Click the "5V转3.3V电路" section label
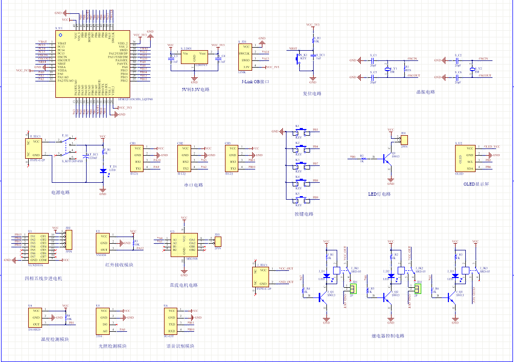The height and width of the screenshot is (362, 514). coord(195,89)
